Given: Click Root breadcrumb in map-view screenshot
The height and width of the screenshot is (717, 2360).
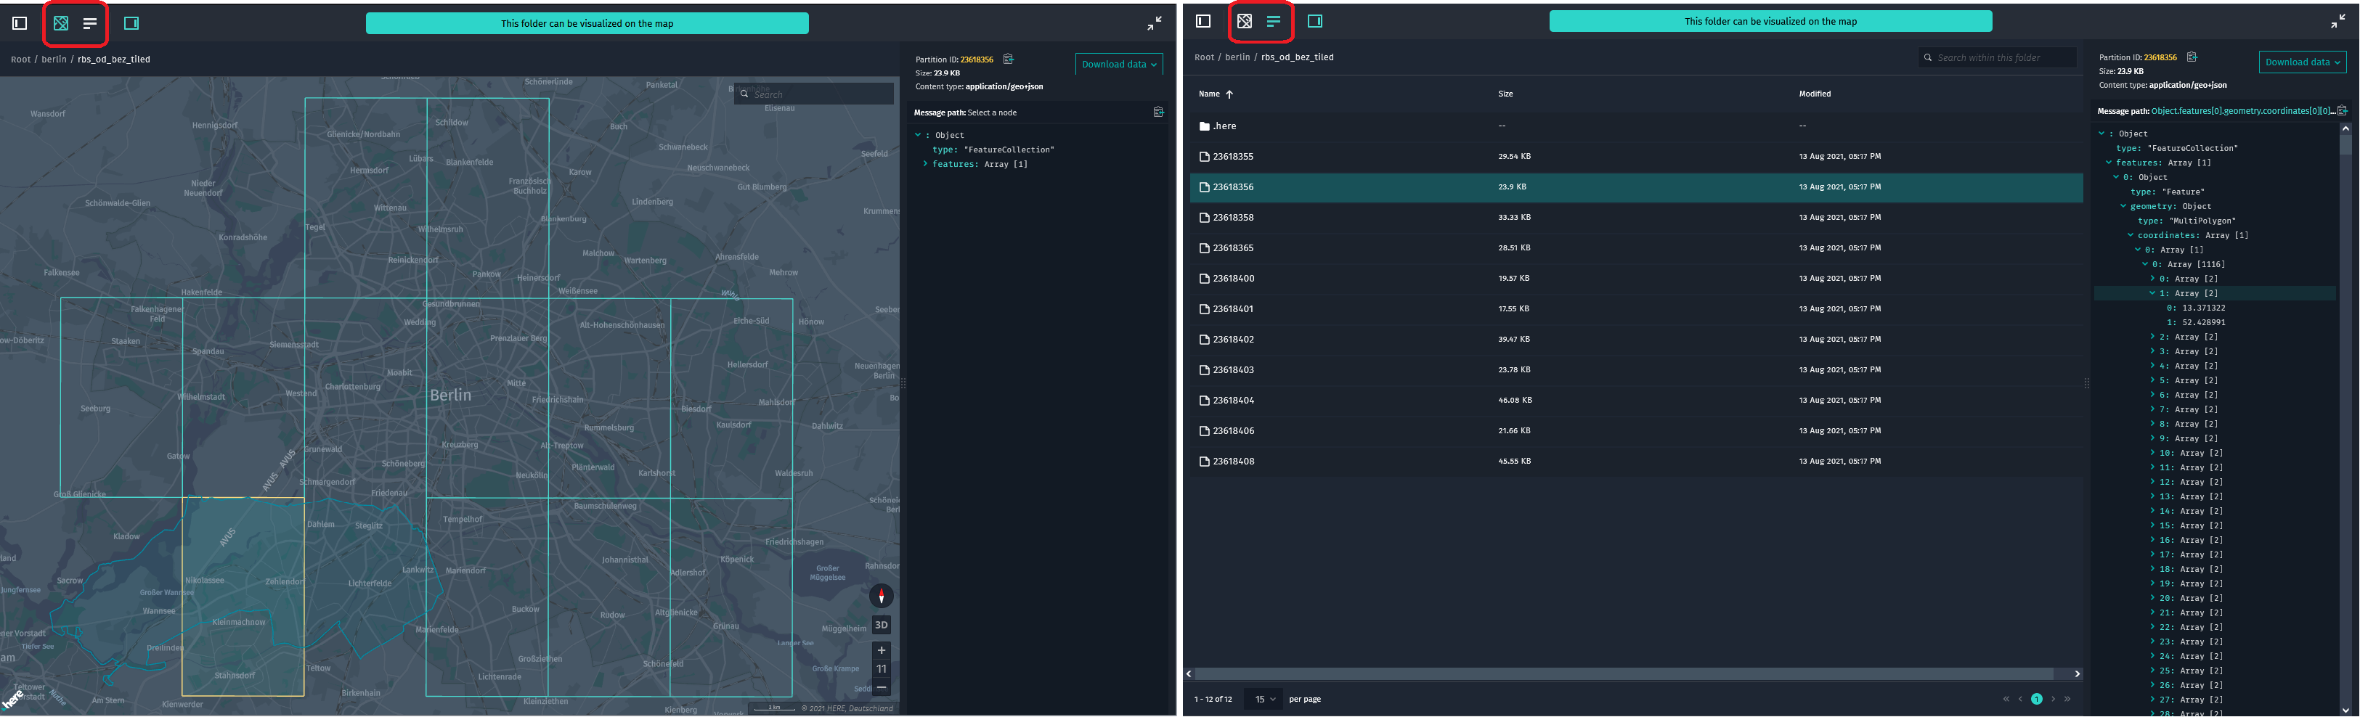Looking at the screenshot, I should (x=21, y=60).
